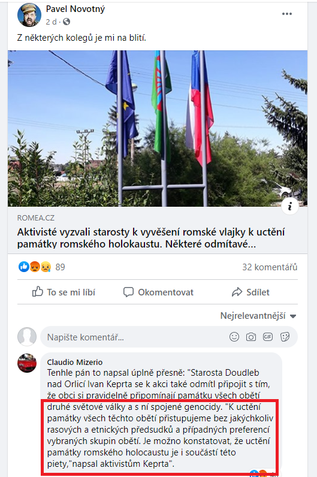
Task: View the post's like reaction icon
Action: pyautogui.click(x=24, y=267)
